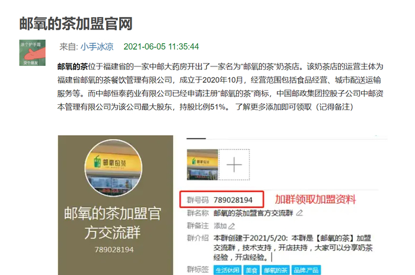Click the 品牌产品 tag
415x275 pixels.
[307, 270]
